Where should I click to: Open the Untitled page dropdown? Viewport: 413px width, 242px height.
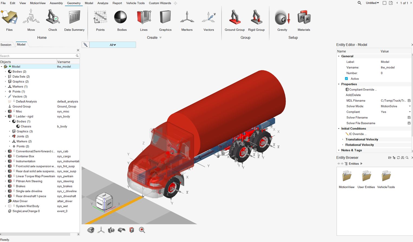(372, 3)
